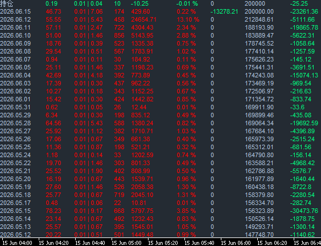
Task: Click the 15 Jun 05:00 time axis label
Action: pyautogui.click(x=126, y=243)
